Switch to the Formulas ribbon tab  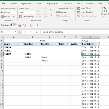[68, 4]
